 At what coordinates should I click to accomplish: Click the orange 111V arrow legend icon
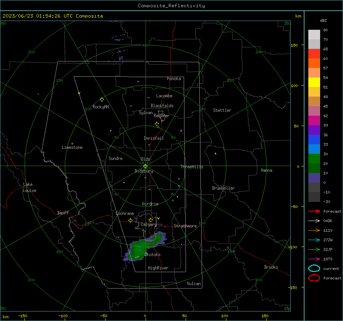(314, 230)
